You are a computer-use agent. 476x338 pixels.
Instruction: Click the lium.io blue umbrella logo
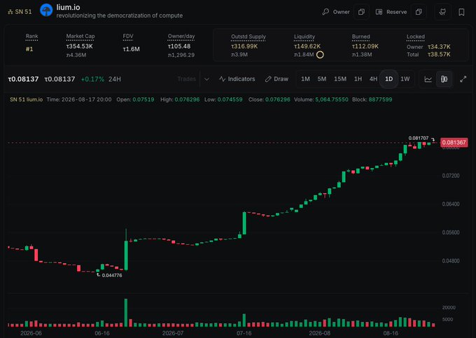(46, 10)
